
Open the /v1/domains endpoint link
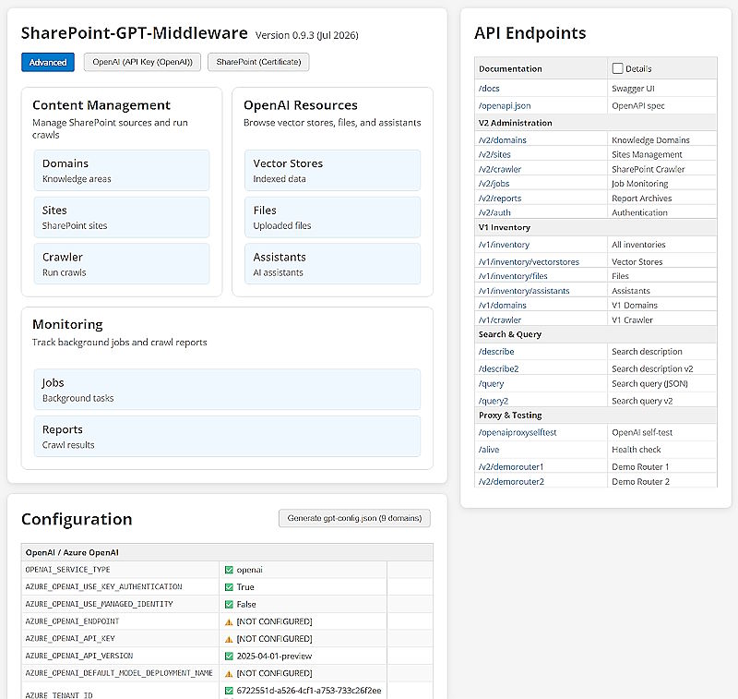[502, 306]
